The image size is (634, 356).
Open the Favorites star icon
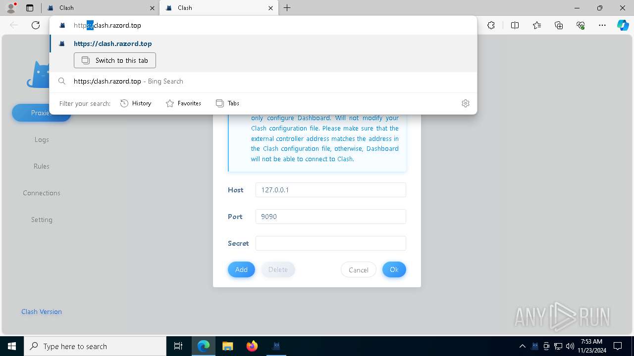(x=537, y=25)
